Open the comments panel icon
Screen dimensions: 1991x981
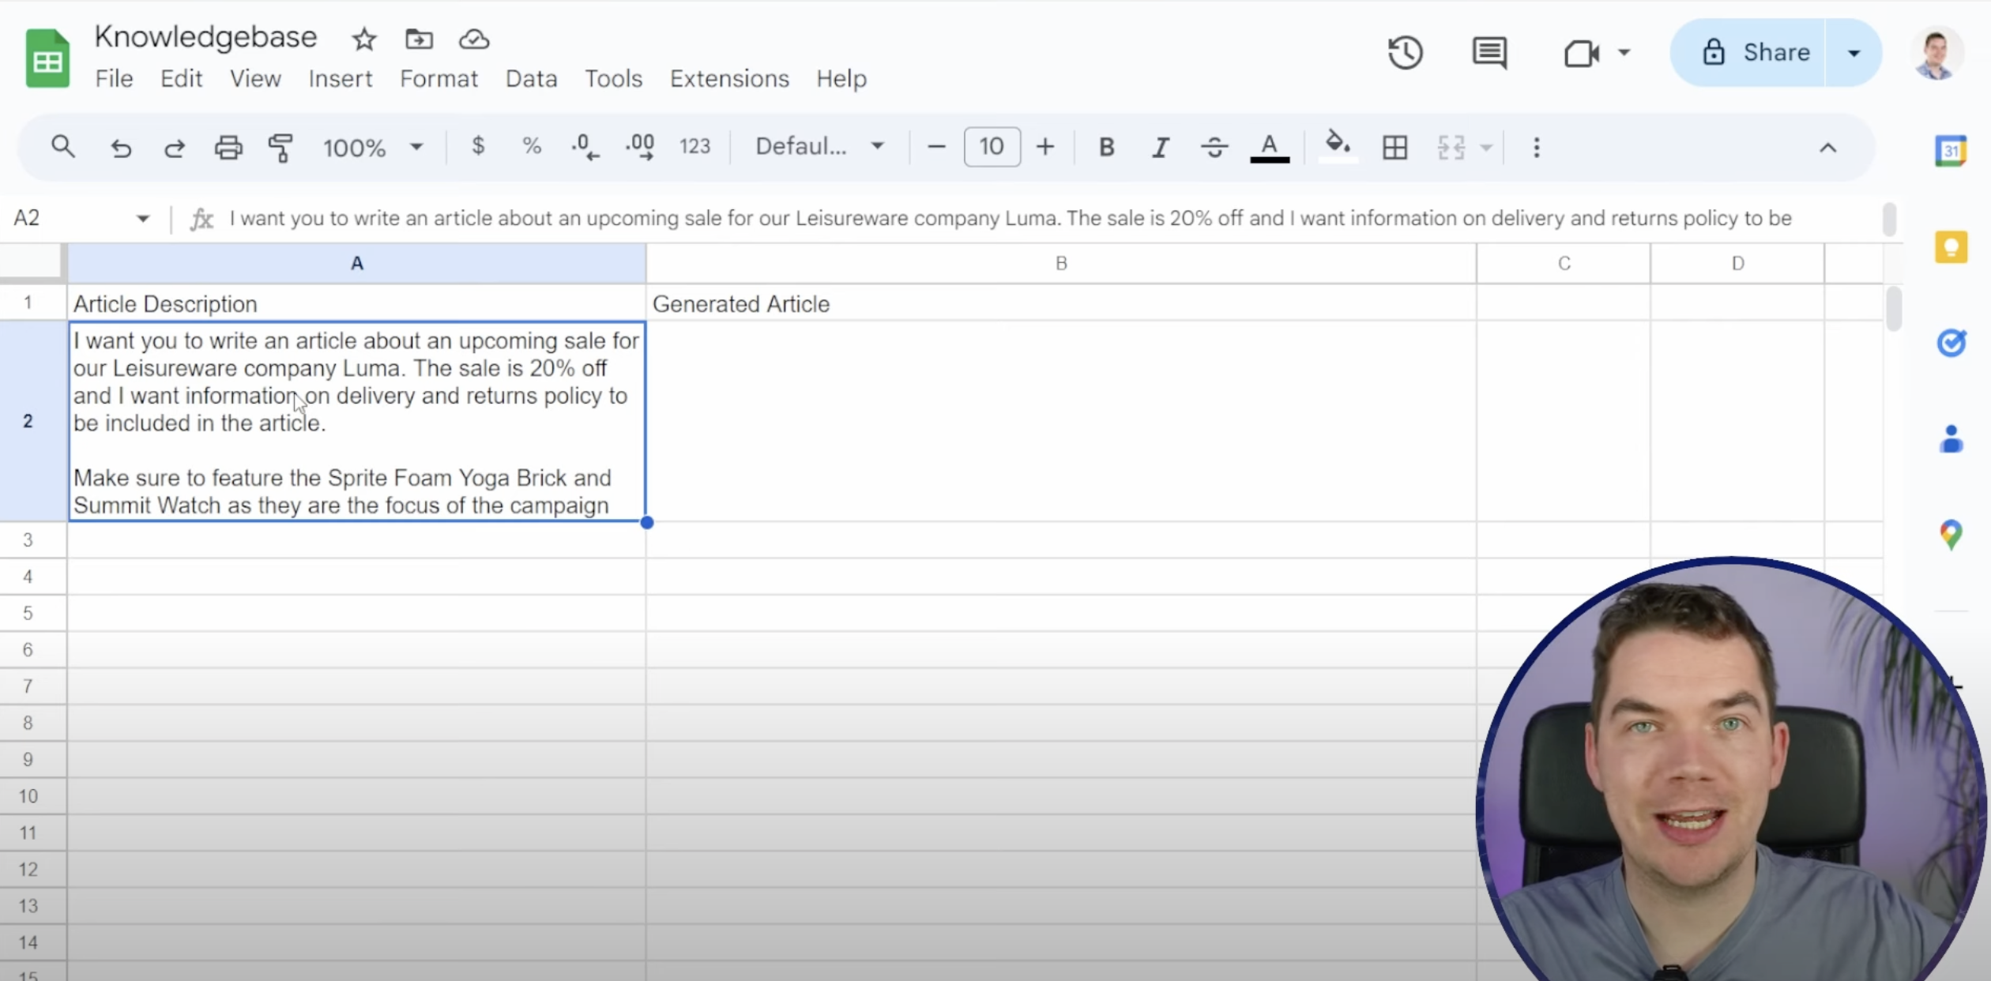coord(1489,53)
